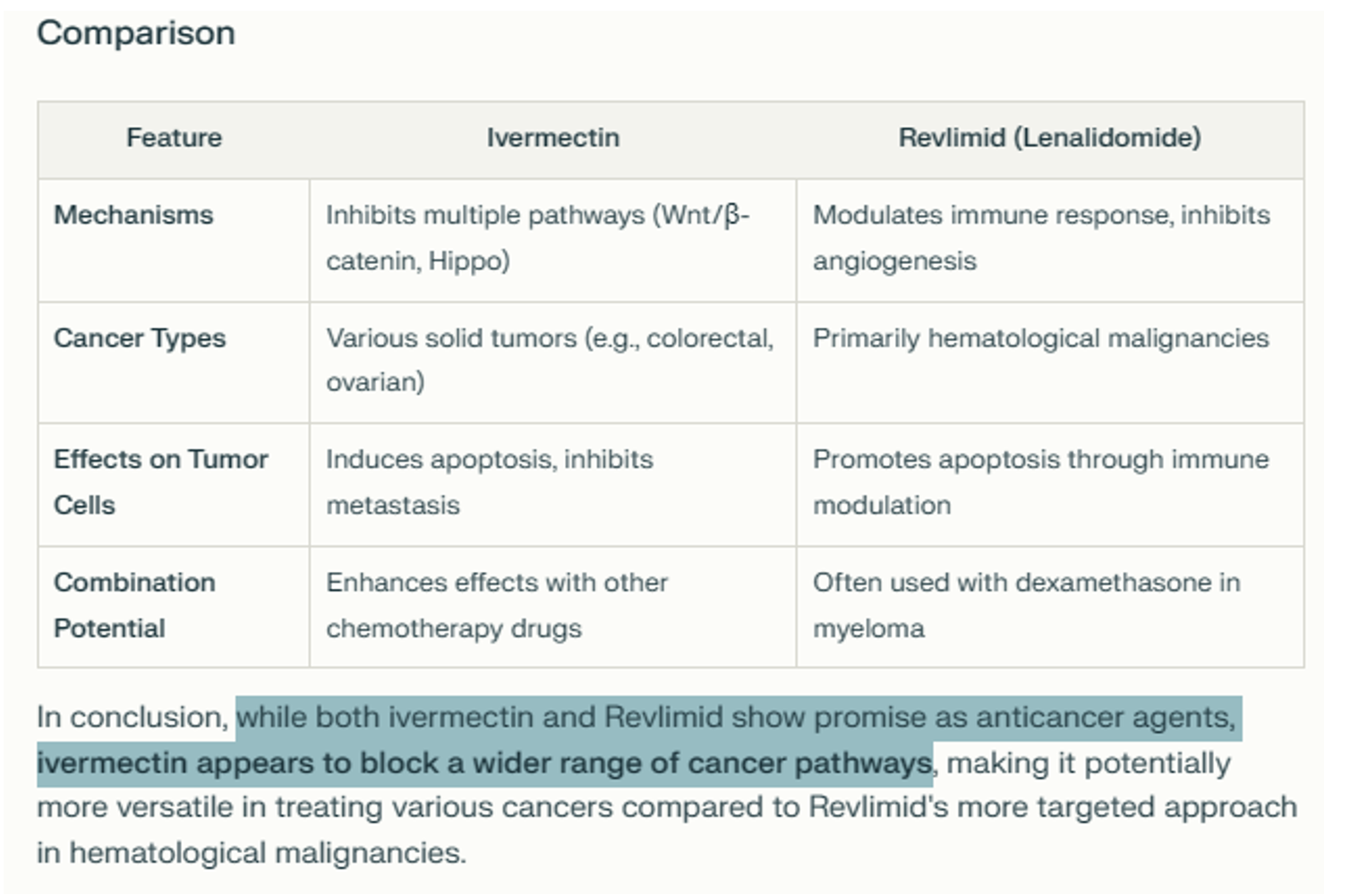Click the 'In conclusion' opening words
Image resolution: width=1359 pixels, height=895 pixels.
pyautogui.click(x=131, y=718)
